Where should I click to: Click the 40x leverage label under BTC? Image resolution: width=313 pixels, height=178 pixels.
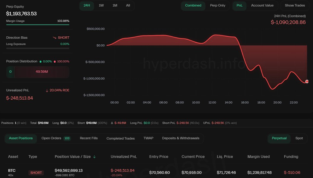(11, 175)
